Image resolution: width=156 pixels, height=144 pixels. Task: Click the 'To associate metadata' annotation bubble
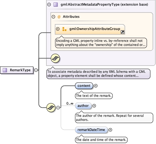(98, 74)
